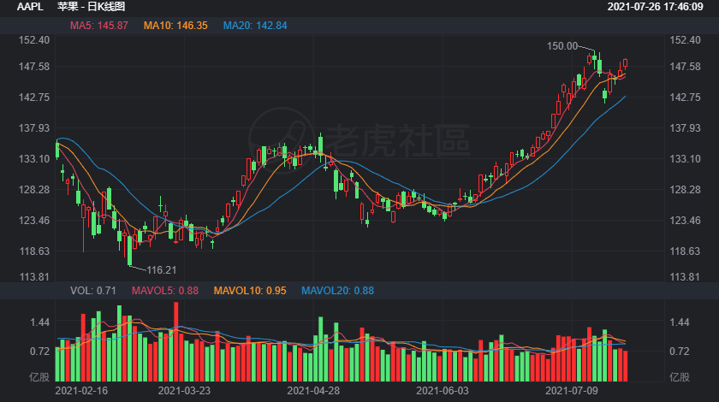Click the right volume axis 亿股 unit label
Screen dimensions: 719x402
pyautogui.click(x=680, y=377)
